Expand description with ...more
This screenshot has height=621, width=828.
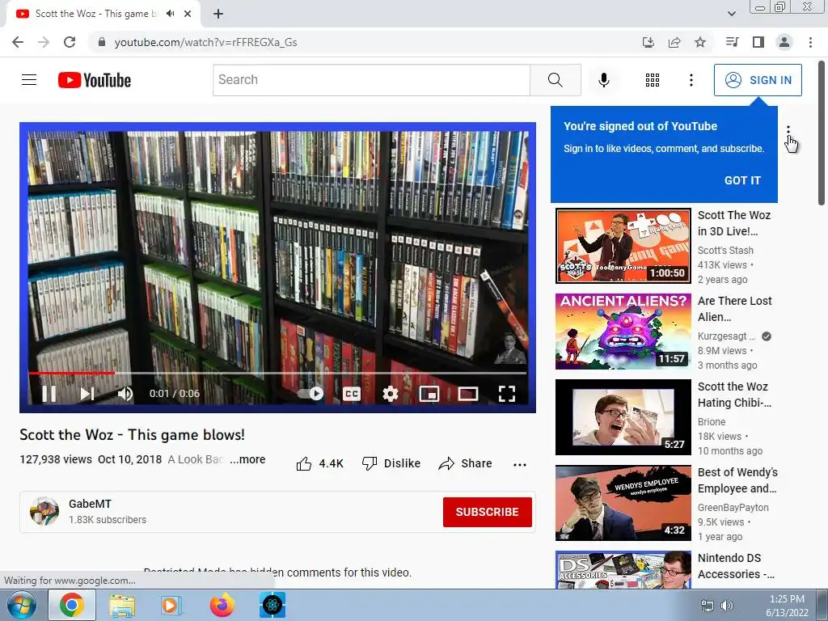coord(247,459)
